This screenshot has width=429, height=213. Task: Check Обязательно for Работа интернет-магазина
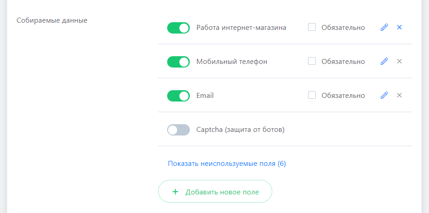point(312,27)
